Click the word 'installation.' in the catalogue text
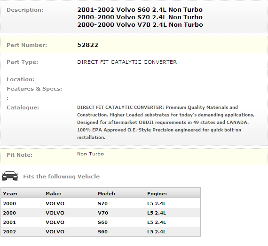The width and height of the screenshot is (268, 246). [91, 138]
